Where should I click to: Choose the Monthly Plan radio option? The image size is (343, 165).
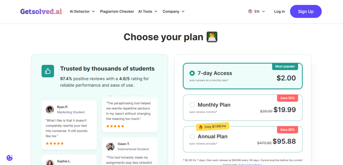point(192,105)
